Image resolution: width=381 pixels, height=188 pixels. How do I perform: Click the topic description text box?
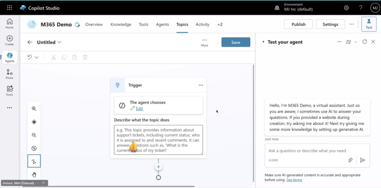159,140
